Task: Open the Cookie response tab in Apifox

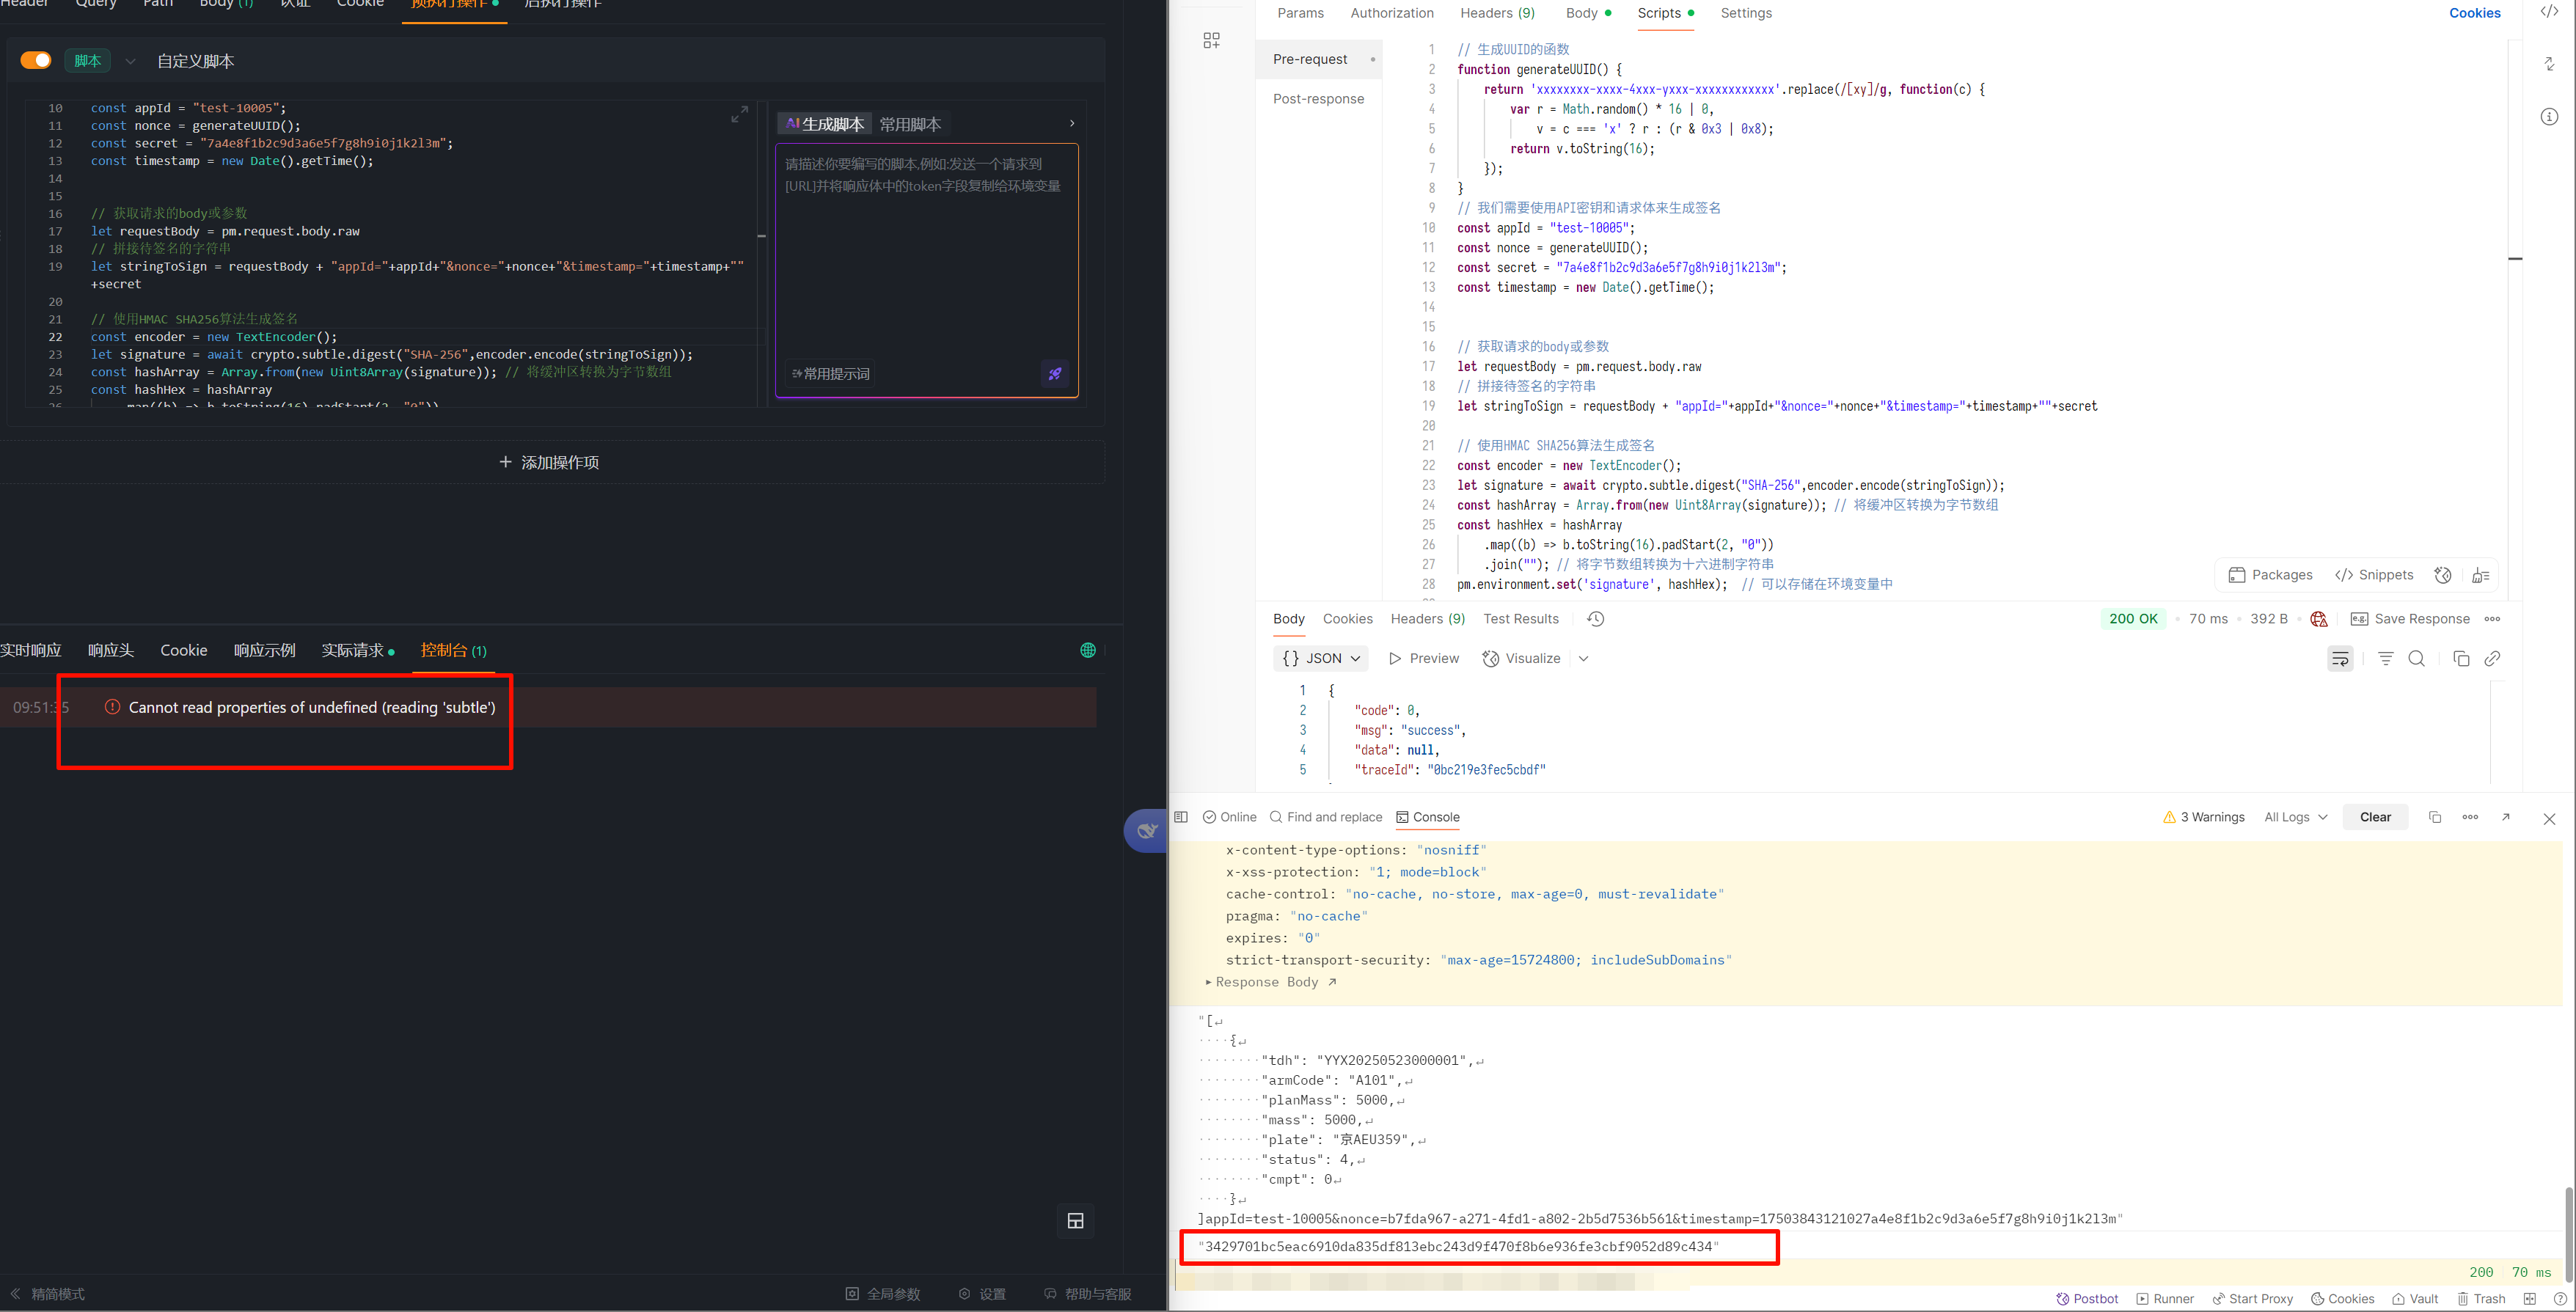Action: pyautogui.click(x=184, y=650)
